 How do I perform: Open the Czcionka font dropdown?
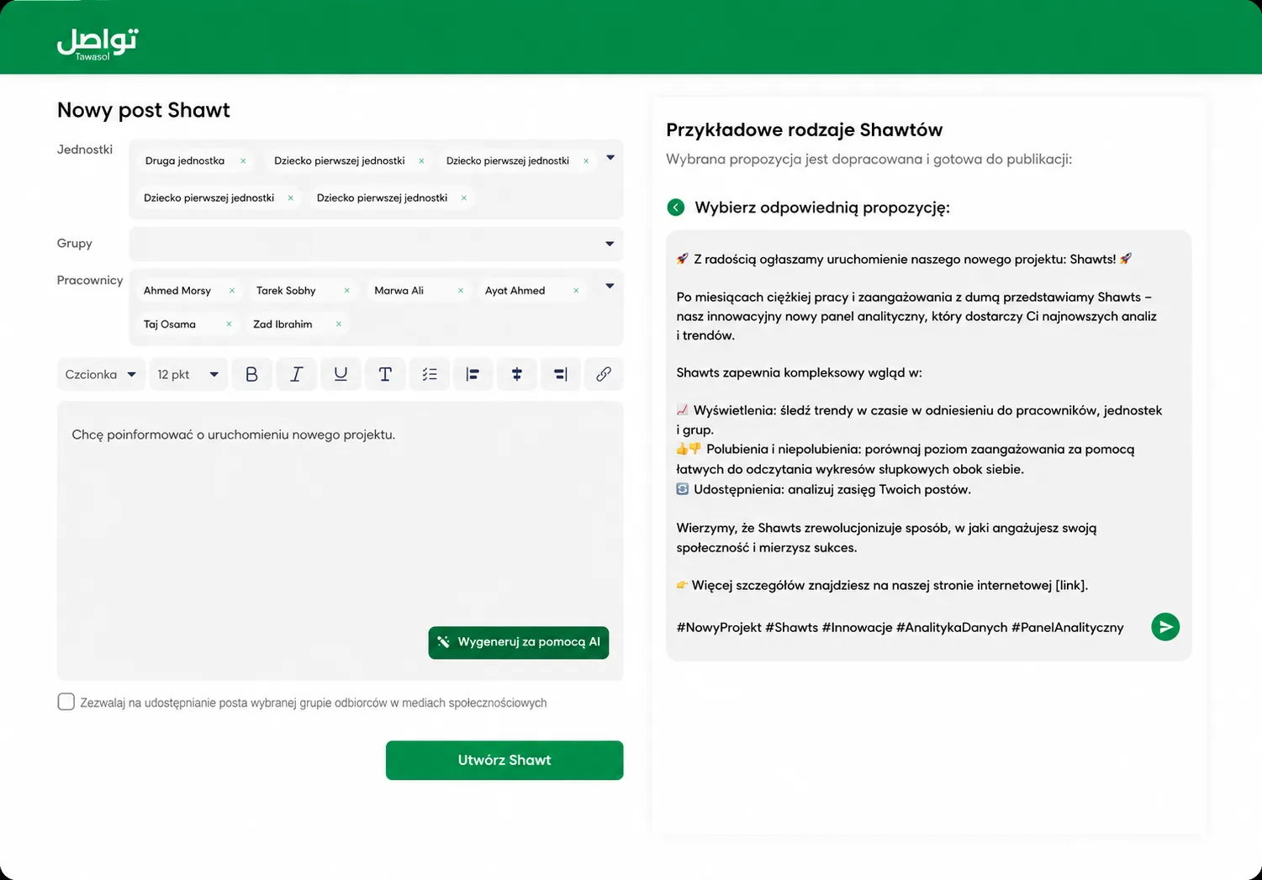point(101,374)
